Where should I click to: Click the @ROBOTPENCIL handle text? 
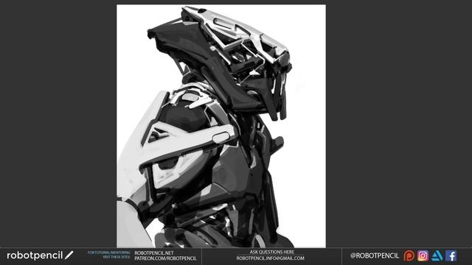[375, 255]
